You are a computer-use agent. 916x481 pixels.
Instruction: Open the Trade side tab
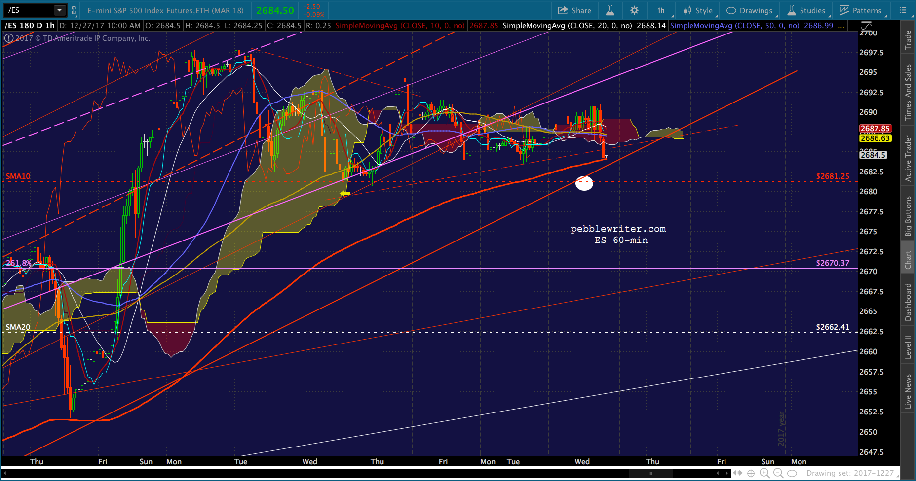coord(908,40)
